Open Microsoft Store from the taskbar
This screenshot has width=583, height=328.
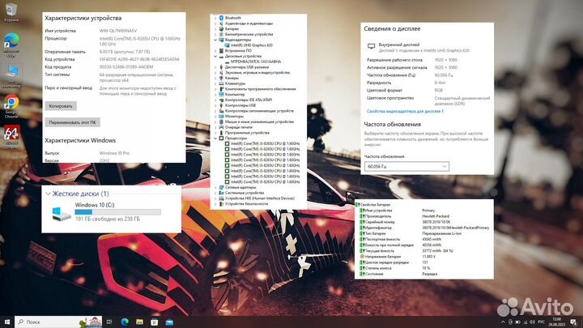[155, 322]
